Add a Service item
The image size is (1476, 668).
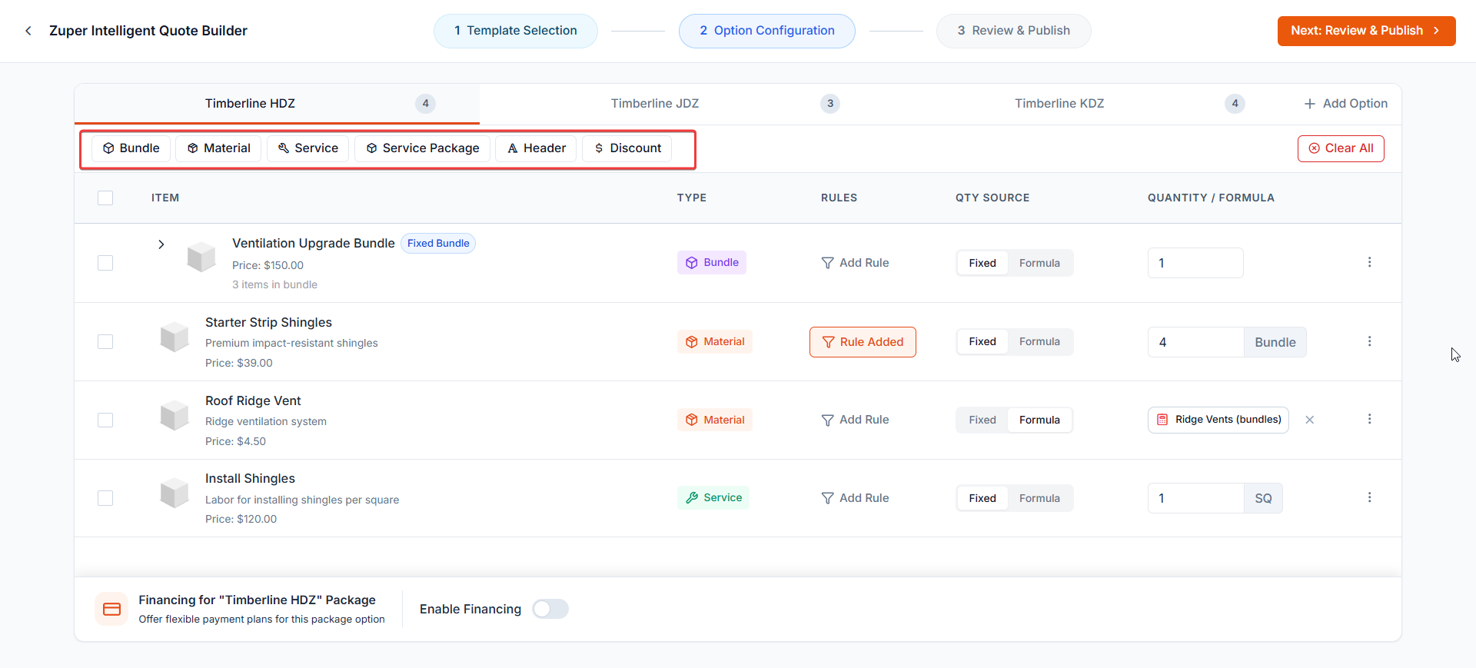pyautogui.click(x=308, y=148)
